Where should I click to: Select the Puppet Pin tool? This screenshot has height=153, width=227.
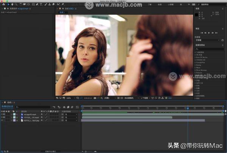63,5
